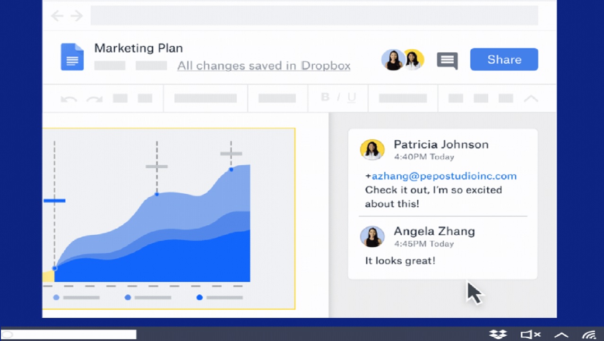
Task: Click the browser address bar
Action: [x=314, y=16]
